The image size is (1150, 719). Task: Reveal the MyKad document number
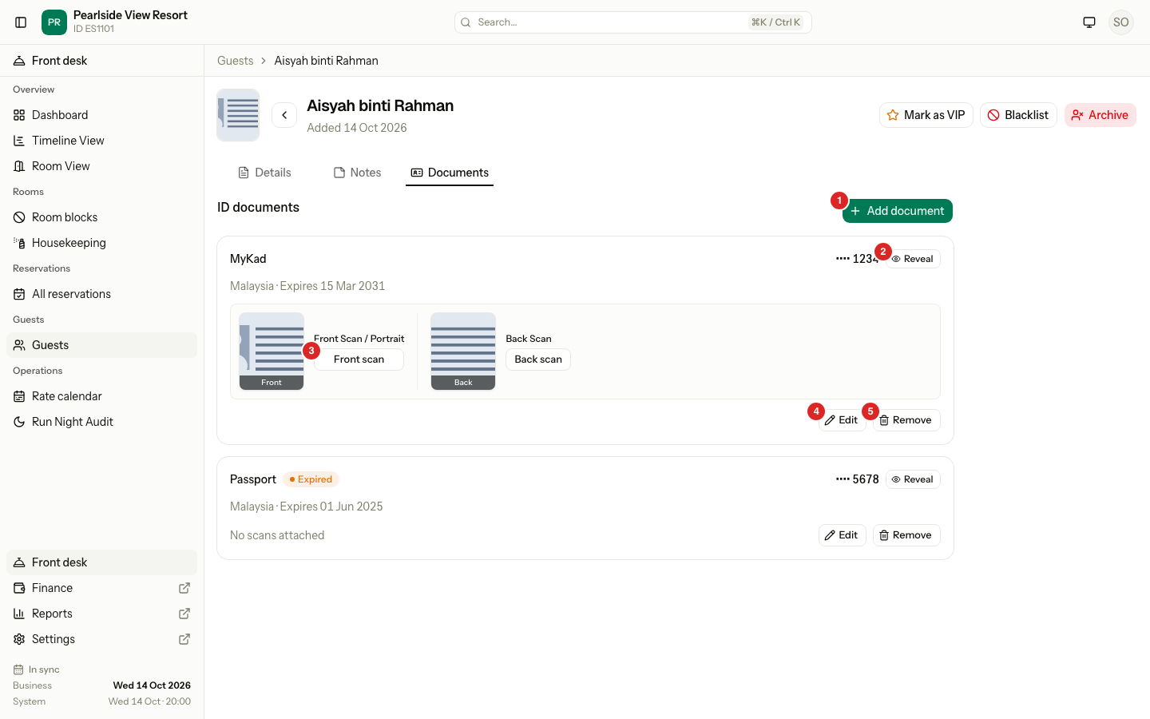[913, 259]
